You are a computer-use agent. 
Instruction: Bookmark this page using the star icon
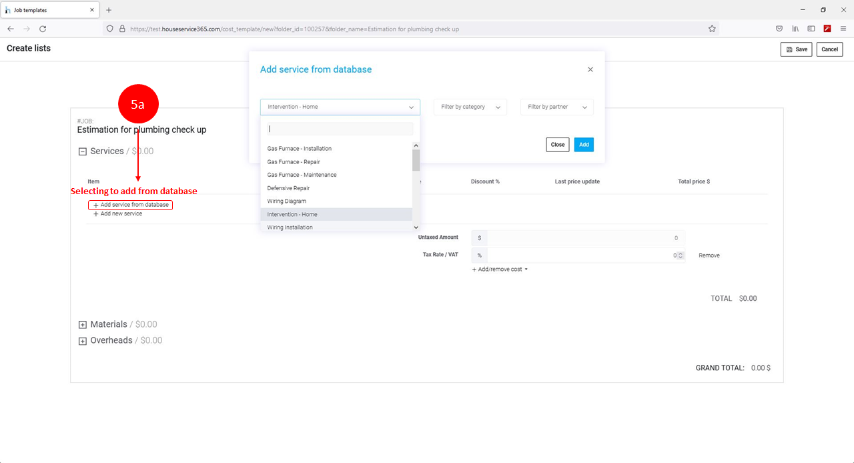(712, 29)
